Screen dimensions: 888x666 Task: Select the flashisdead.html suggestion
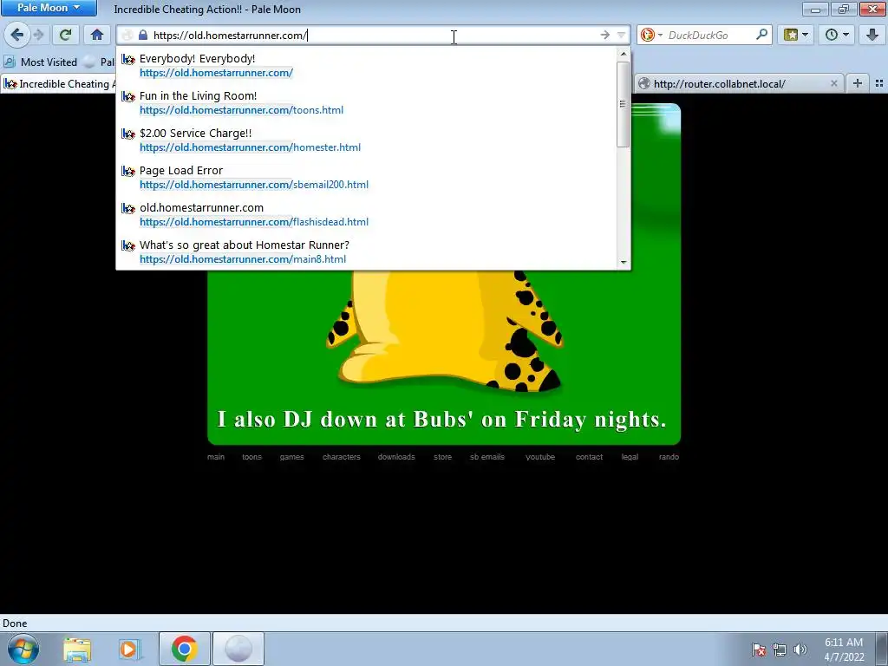pyautogui.click(x=367, y=215)
